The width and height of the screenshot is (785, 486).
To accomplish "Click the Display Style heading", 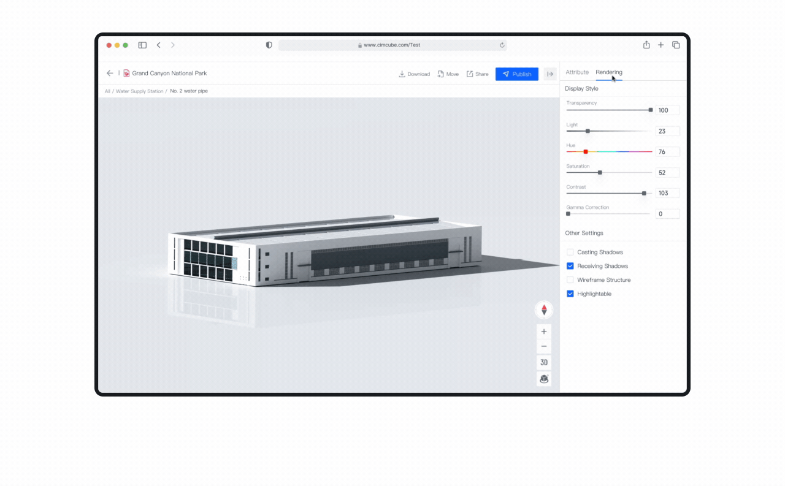I will [581, 89].
